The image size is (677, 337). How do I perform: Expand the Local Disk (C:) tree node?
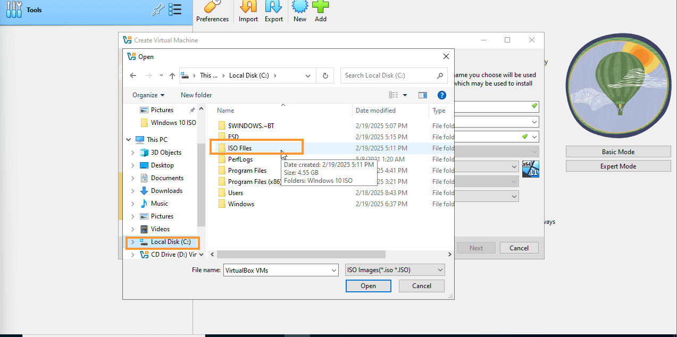pyautogui.click(x=133, y=242)
